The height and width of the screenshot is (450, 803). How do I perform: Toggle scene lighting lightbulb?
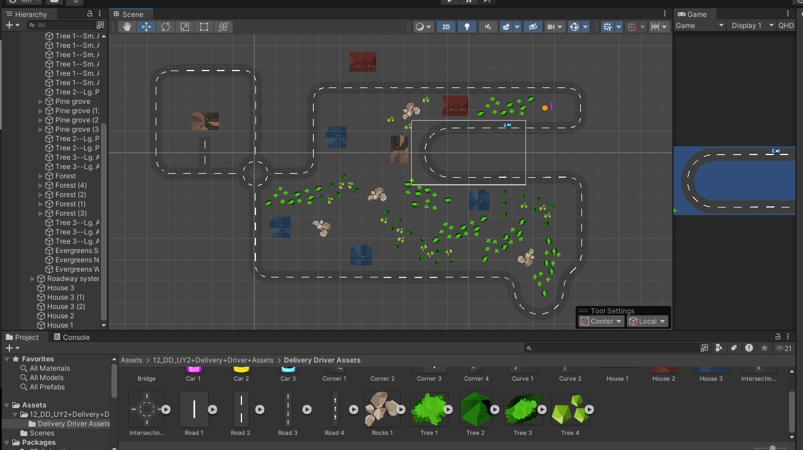pyautogui.click(x=467, y=27)
